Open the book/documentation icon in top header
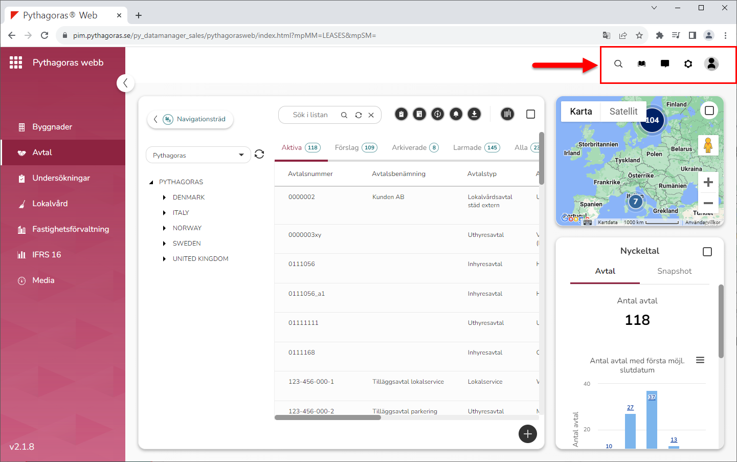The width and height of the screenshot is (737, 462). (641, 64)
